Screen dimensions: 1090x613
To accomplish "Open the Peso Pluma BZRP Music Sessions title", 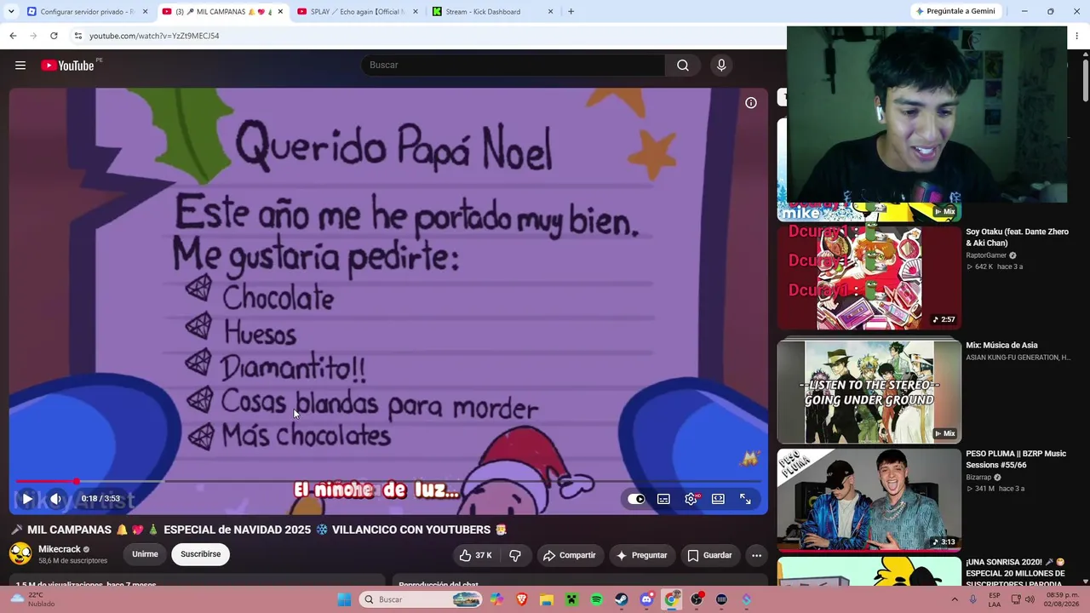I will (x=1016, y=460).
